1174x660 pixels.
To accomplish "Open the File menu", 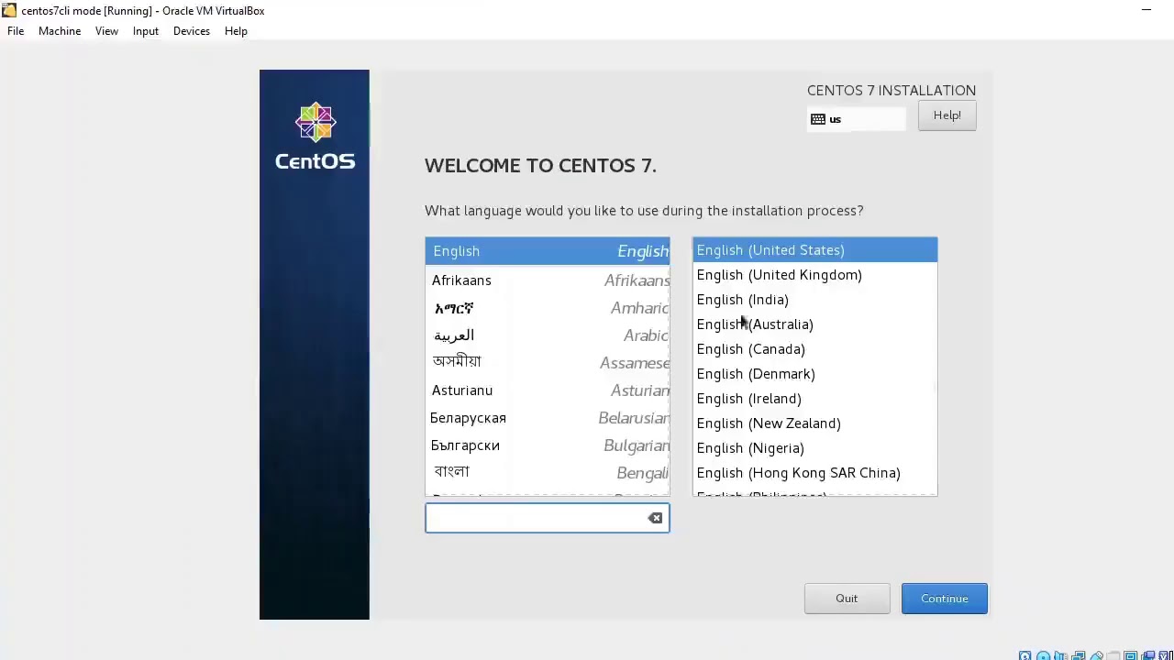I will coord(16,31).
